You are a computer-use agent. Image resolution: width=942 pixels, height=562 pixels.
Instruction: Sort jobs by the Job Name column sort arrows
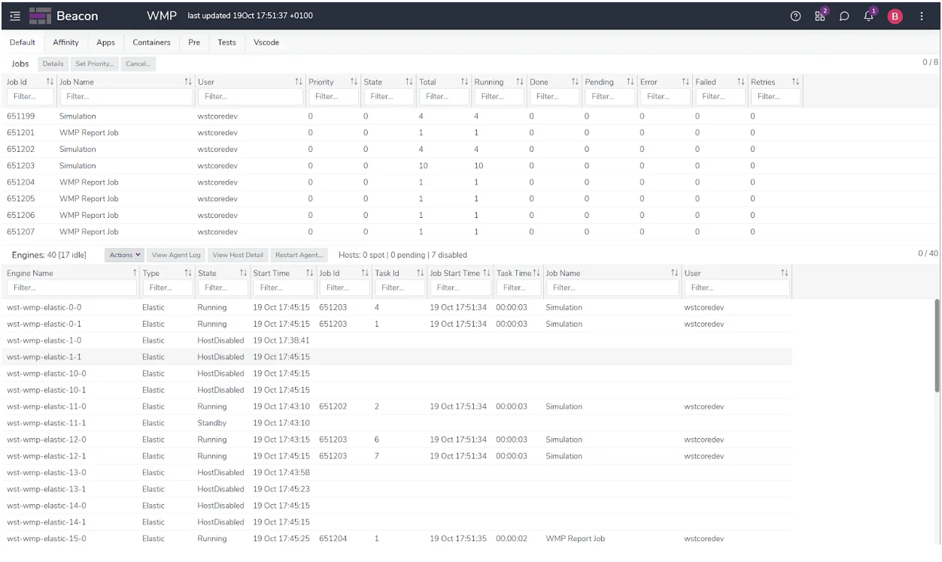coord(188,81)
